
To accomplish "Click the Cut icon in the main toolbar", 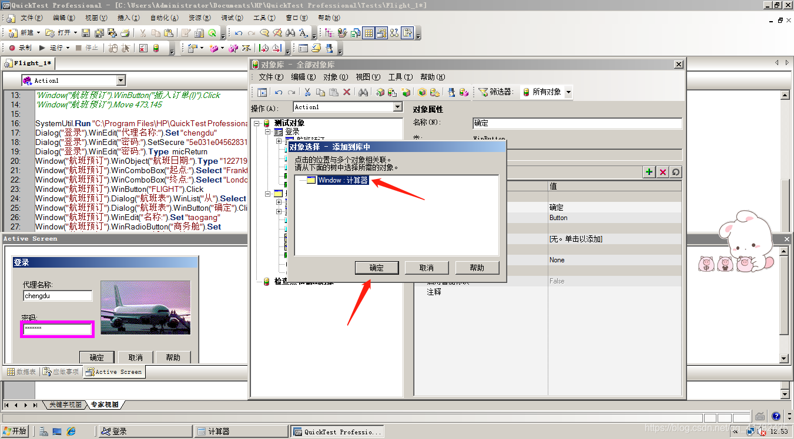I will click(x=143, y=33).
